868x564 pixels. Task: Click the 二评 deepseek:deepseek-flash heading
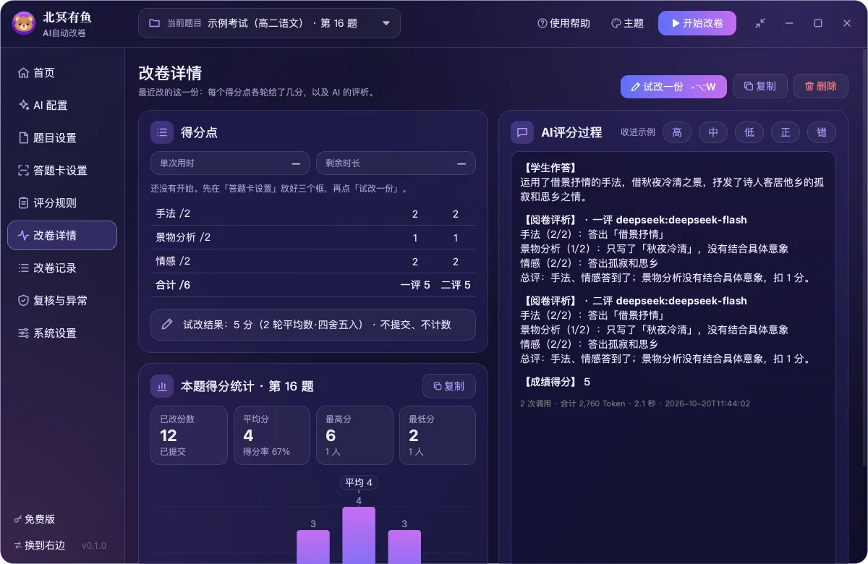tap(670, 301)
